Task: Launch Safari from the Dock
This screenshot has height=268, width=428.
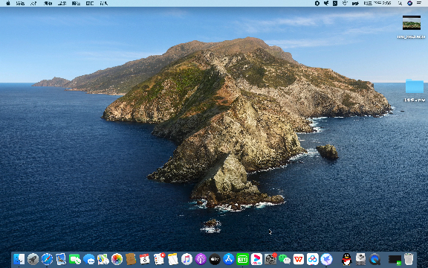Action: pos(47,259)
